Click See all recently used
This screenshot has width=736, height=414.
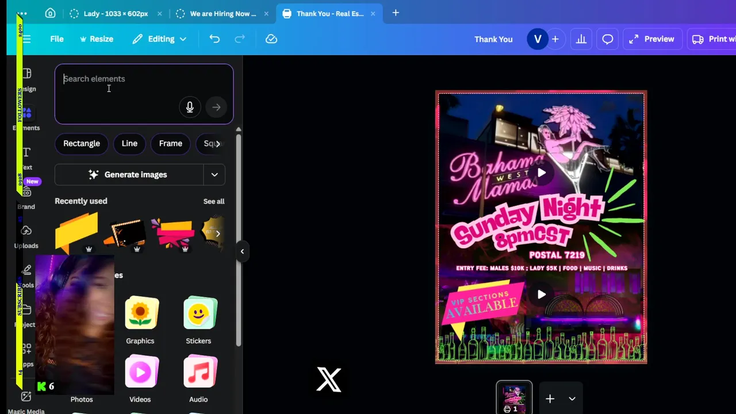pos(214,201)
